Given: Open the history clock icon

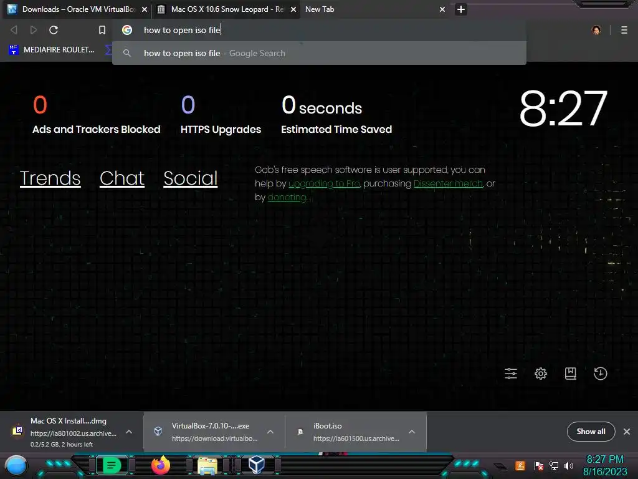Looking at the screenshot, I should (600, 374).
